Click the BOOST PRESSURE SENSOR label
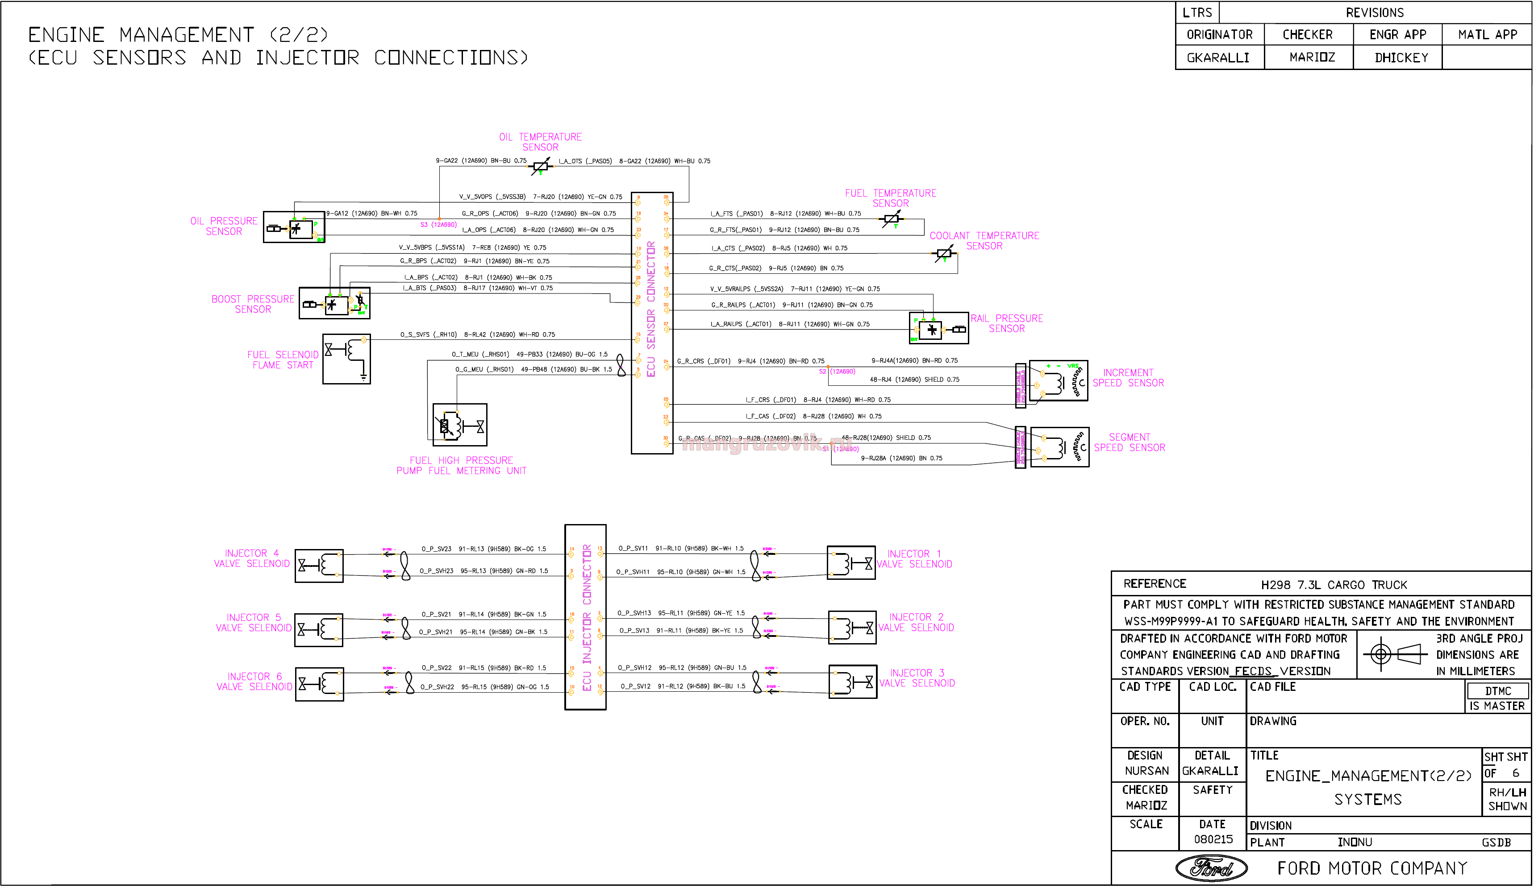The width and height of the screenshot is (1534, 888). click(253, 305)
